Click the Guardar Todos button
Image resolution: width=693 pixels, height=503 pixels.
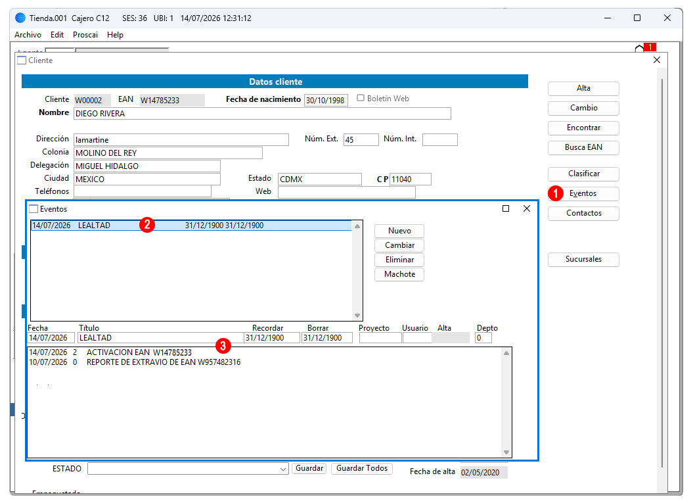[361, 468]
